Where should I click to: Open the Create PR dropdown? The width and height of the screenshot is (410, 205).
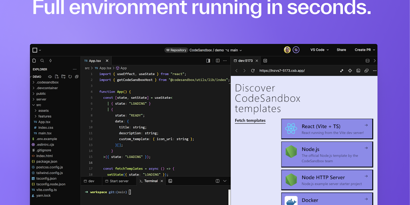coord(365,50)
